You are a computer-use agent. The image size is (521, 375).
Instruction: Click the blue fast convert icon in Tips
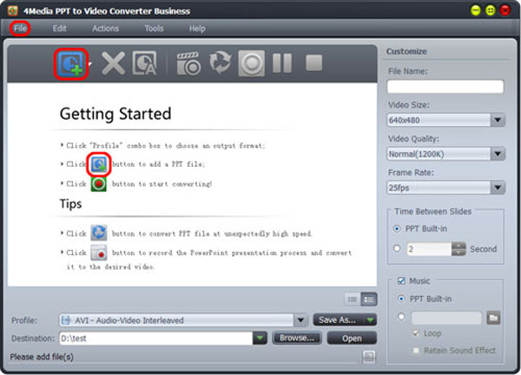99,233
